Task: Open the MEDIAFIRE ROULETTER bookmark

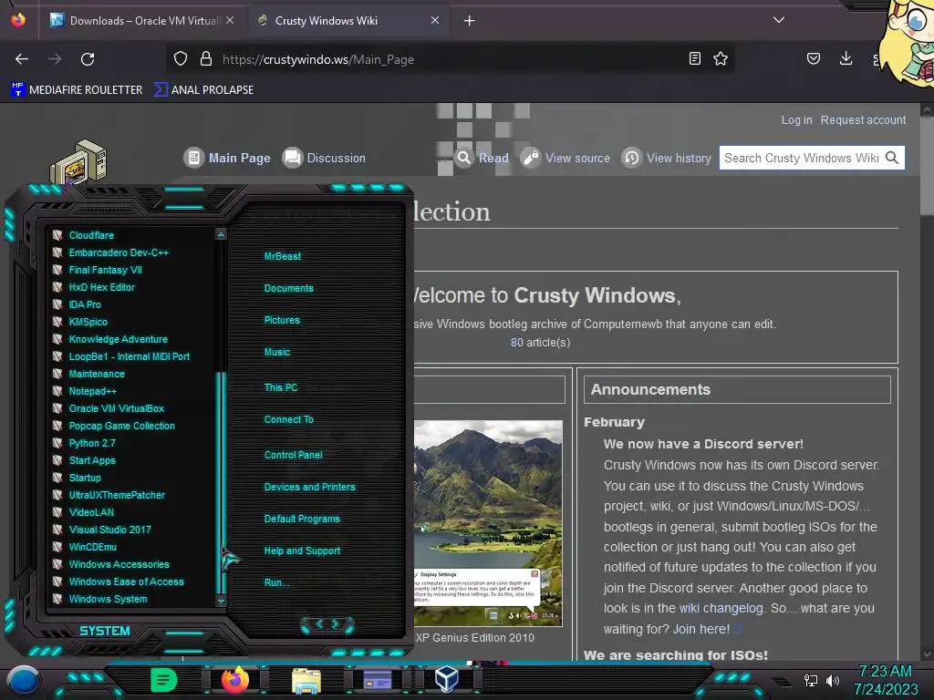Action: click(77, 90)
